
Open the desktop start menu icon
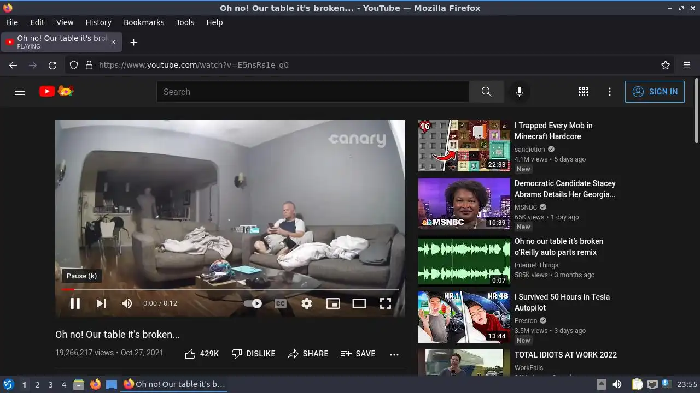(x=8, y=384)
